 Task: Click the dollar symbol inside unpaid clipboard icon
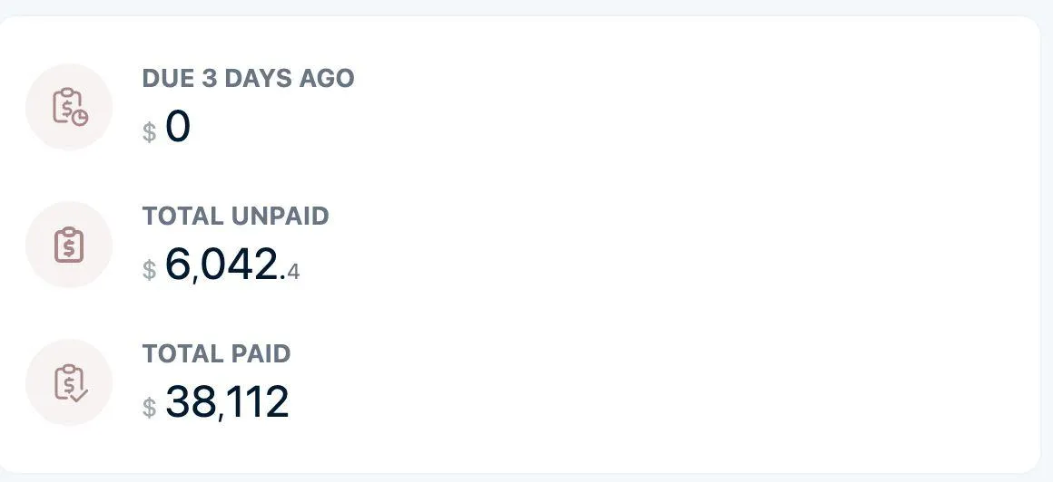tap(69, 248)
